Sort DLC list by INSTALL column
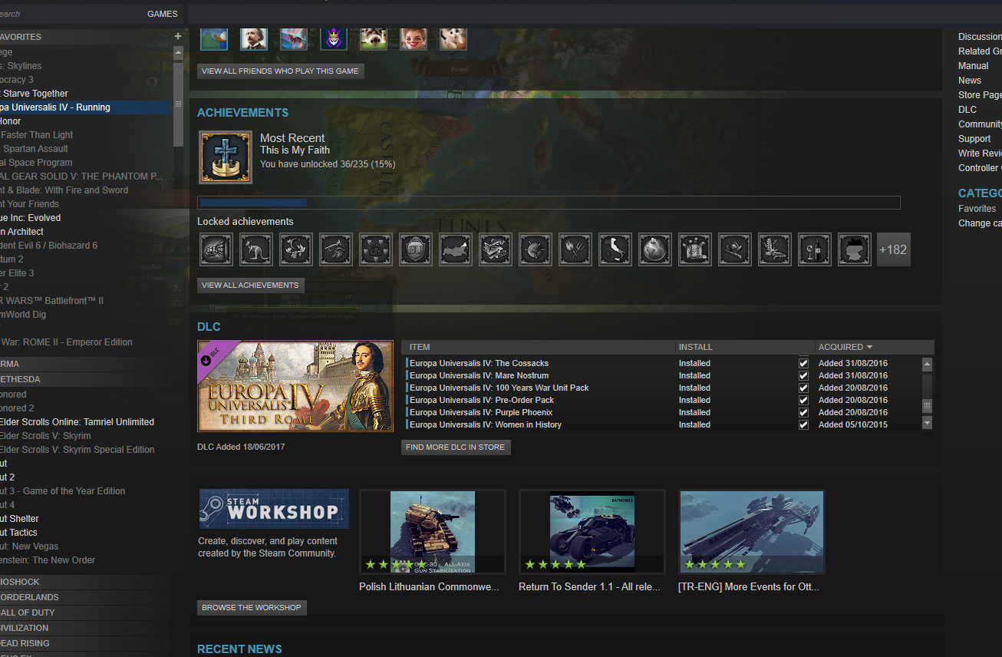The width and height of the screenshot is (1002, 657). (x=745, y=347)
